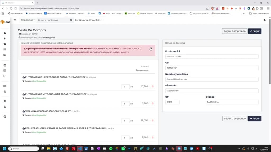Screen dimensions: 271x152
Task: Click the Dirección input field
Action: (212, 91)
